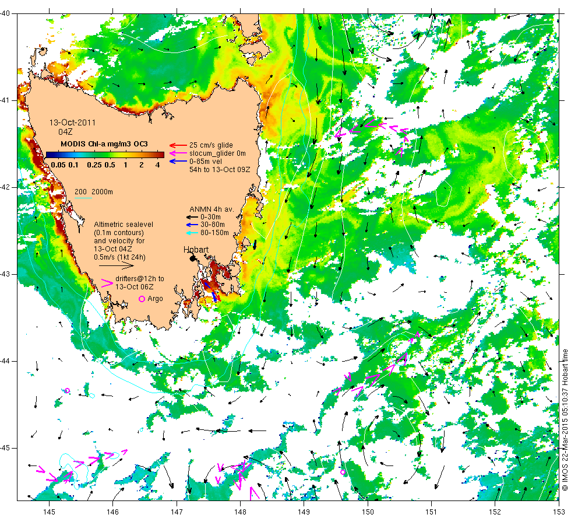Click the Hobart city label
Screen dimensions: 571x525
coord(196,250)
